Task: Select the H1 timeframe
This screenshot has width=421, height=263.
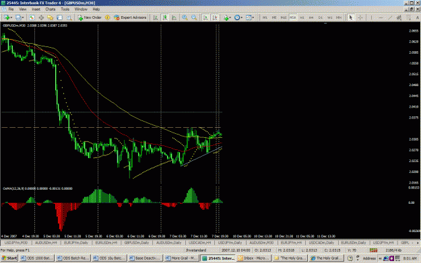Action: (302, 17)
